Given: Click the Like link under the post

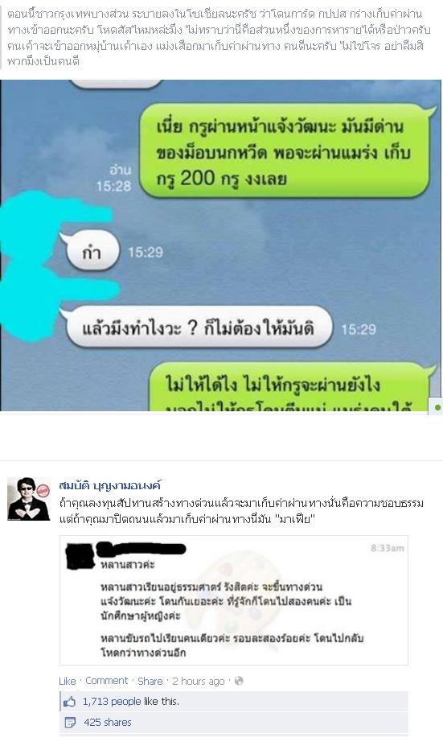Looking at the screenshot, I should click(x=67, y=682).
